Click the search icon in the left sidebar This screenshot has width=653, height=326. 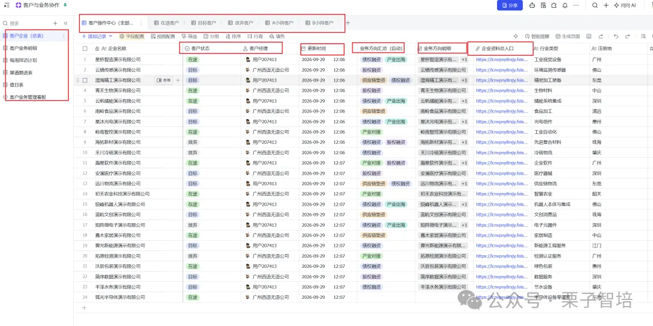click(x=5, y=24)
